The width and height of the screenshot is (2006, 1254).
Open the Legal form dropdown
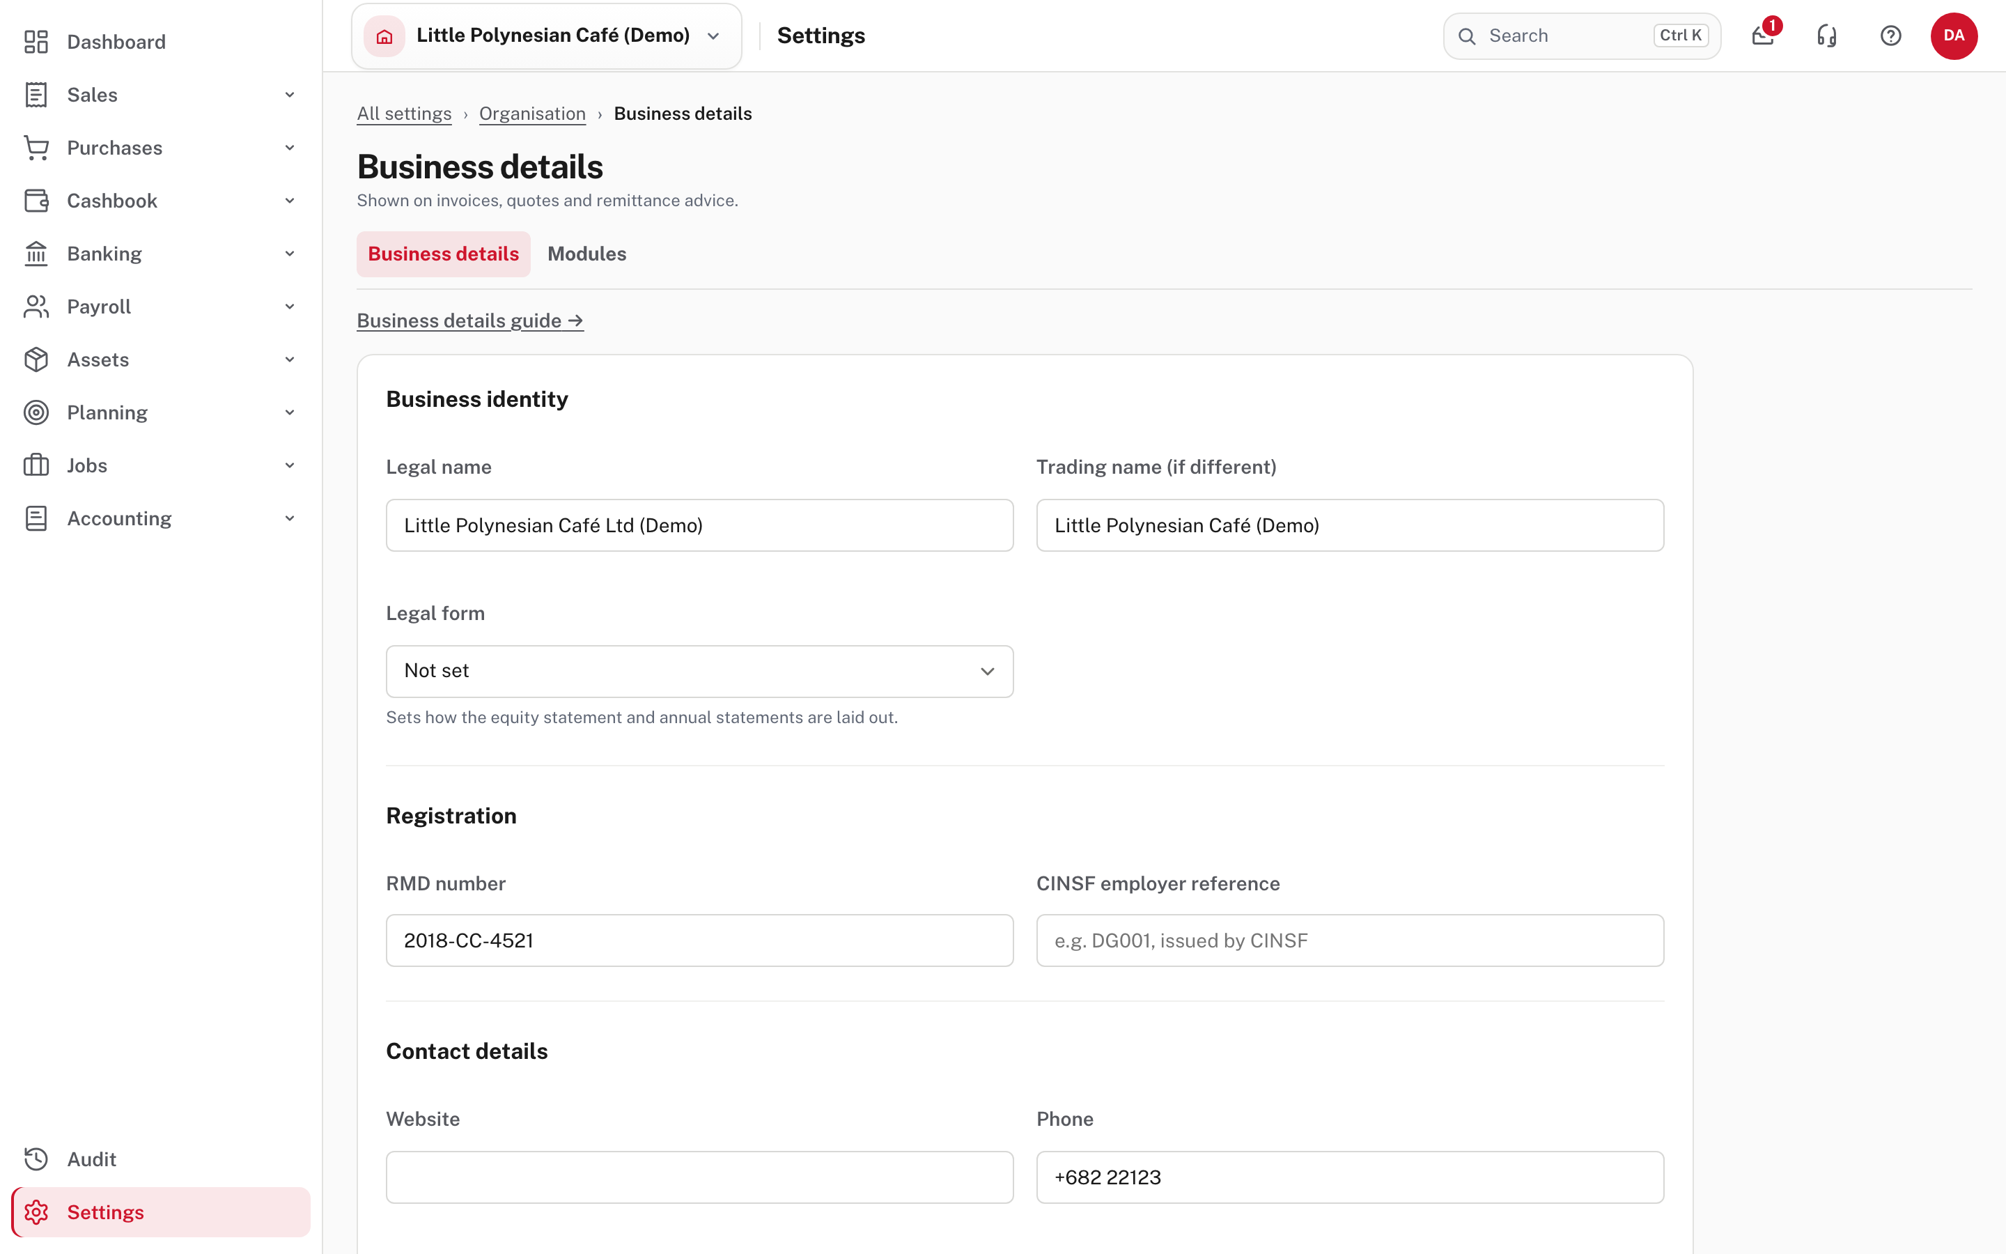699,671
